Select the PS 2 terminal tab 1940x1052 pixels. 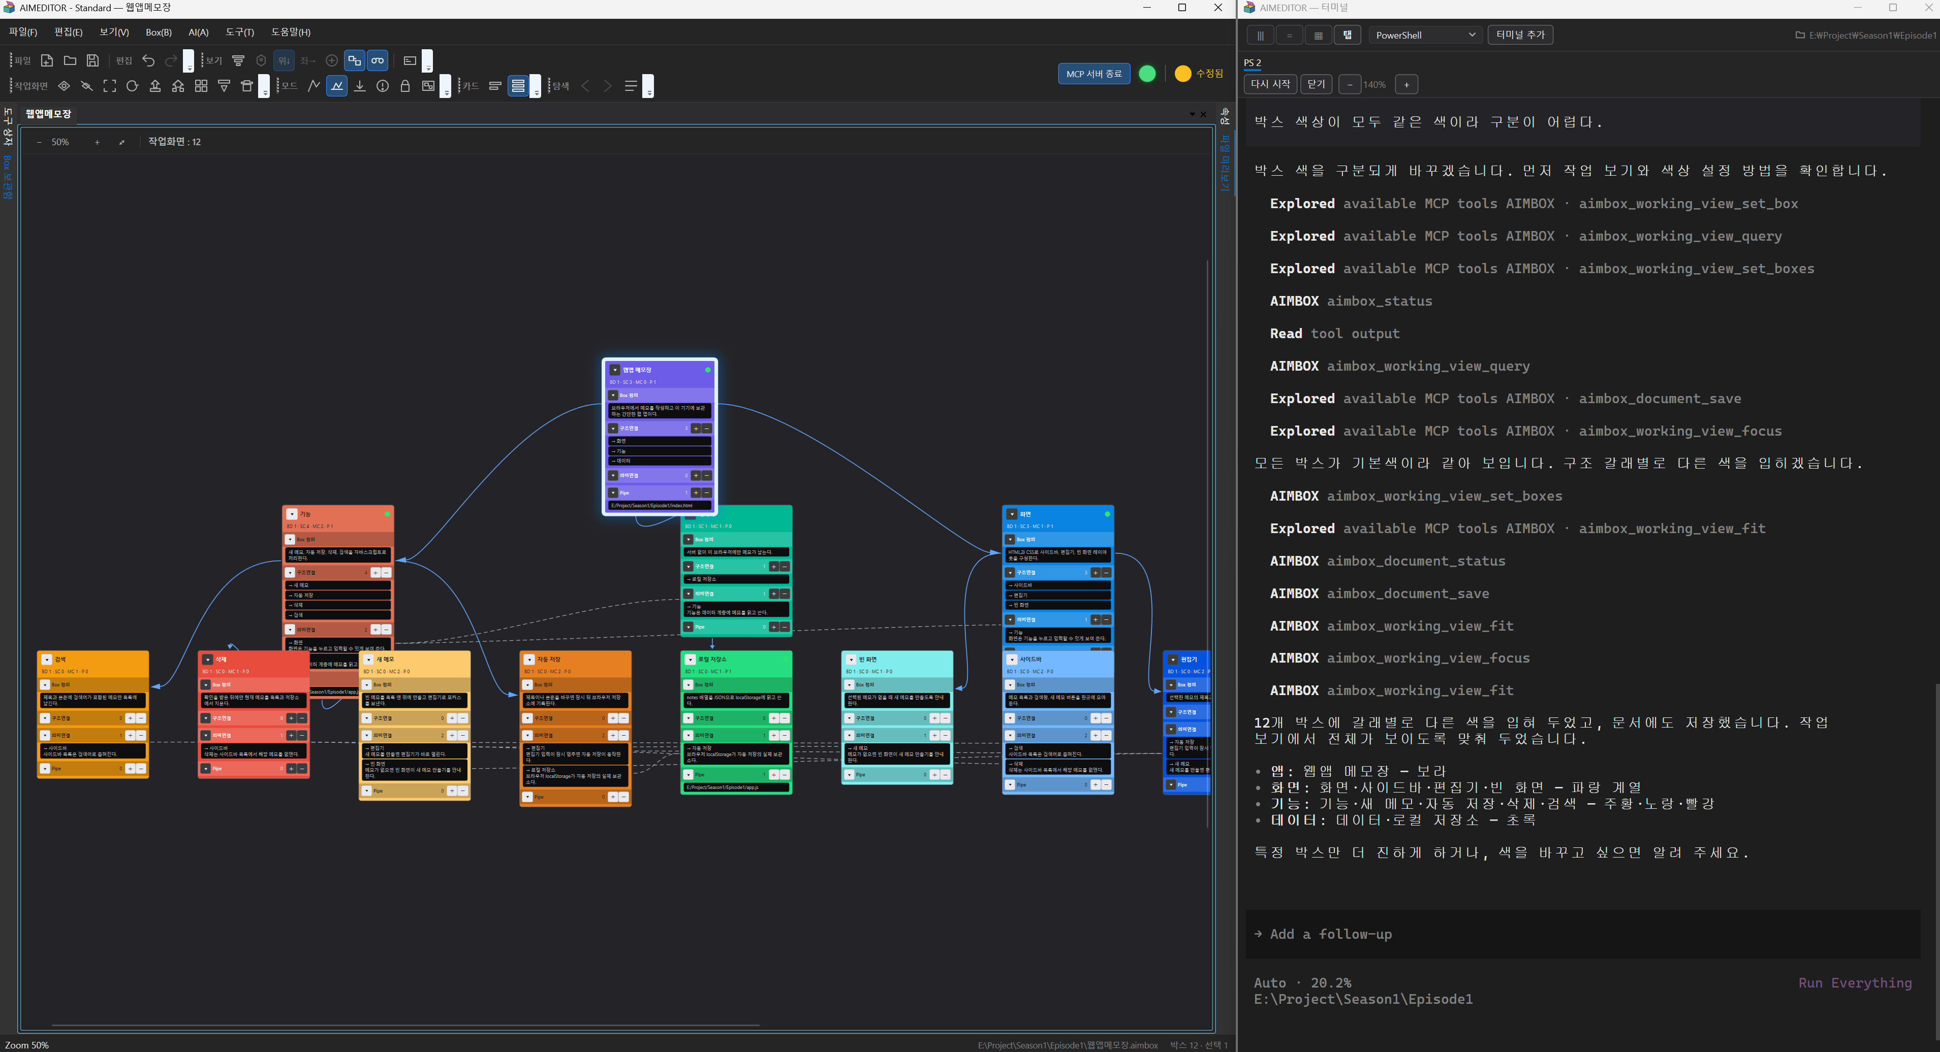(1253, 62)
